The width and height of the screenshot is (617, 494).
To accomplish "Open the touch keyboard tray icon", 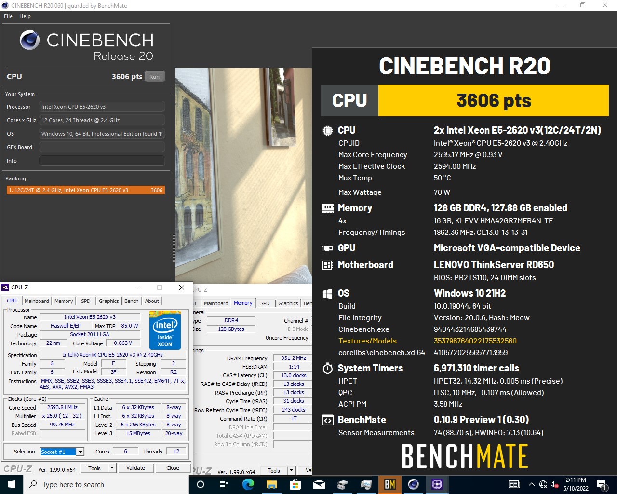I will tap(514, 484).
